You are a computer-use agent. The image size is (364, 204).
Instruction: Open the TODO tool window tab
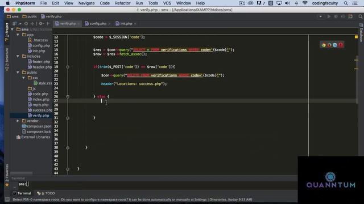[46, 193]
